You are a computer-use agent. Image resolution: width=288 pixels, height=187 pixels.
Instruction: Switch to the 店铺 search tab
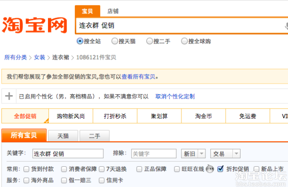113,11
